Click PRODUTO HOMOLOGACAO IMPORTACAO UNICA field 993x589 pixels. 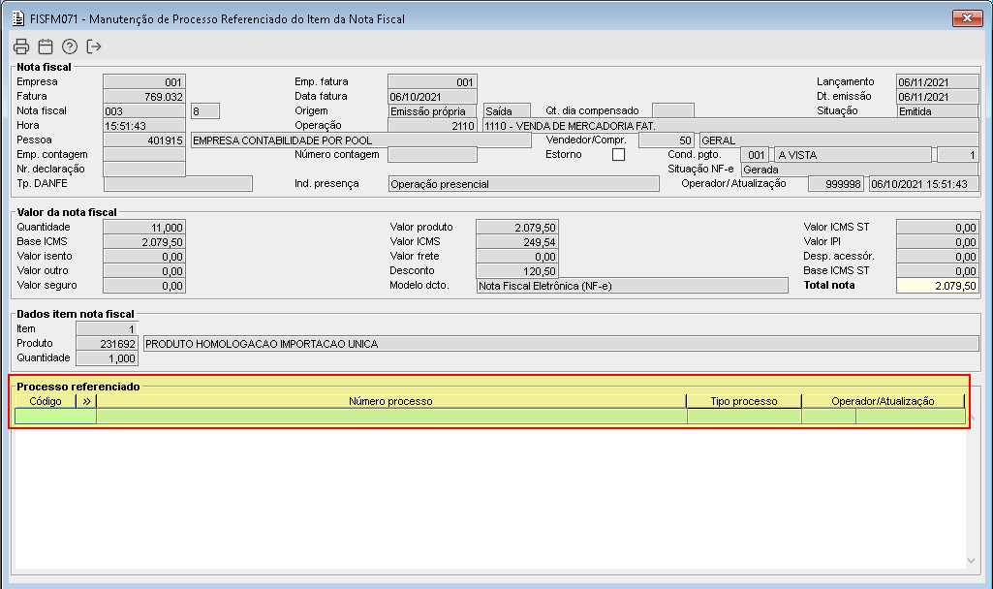(x=561, y=343)
